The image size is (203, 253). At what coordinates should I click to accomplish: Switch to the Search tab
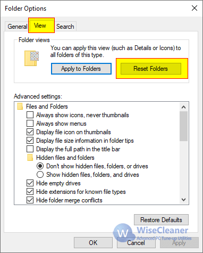pos(65,27)
